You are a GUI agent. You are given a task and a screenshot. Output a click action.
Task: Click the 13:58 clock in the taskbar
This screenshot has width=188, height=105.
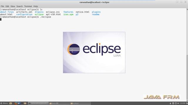click(183, 103)
